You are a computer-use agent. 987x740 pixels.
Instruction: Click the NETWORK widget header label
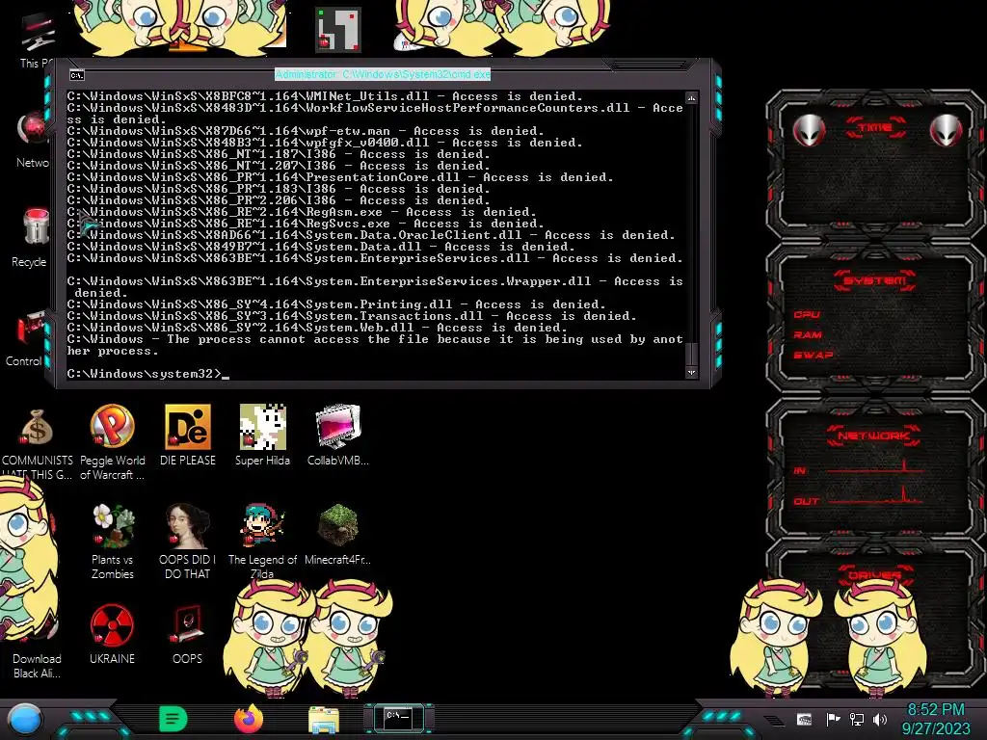click(873, 436)
